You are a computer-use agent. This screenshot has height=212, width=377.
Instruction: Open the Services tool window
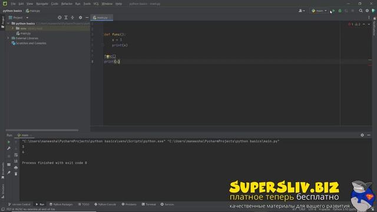tap(167, 204)
